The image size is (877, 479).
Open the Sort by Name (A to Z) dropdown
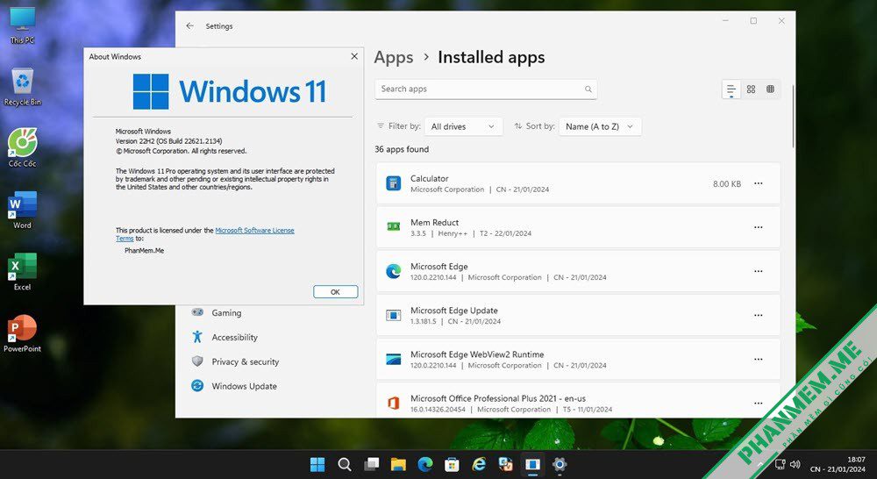tap(600, 126)
